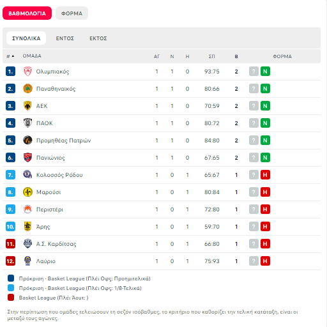The width and height of the screenshot is (327, 327).
Task: Click the Ολυμπιακός team logo
Action: tap(27, 72)
